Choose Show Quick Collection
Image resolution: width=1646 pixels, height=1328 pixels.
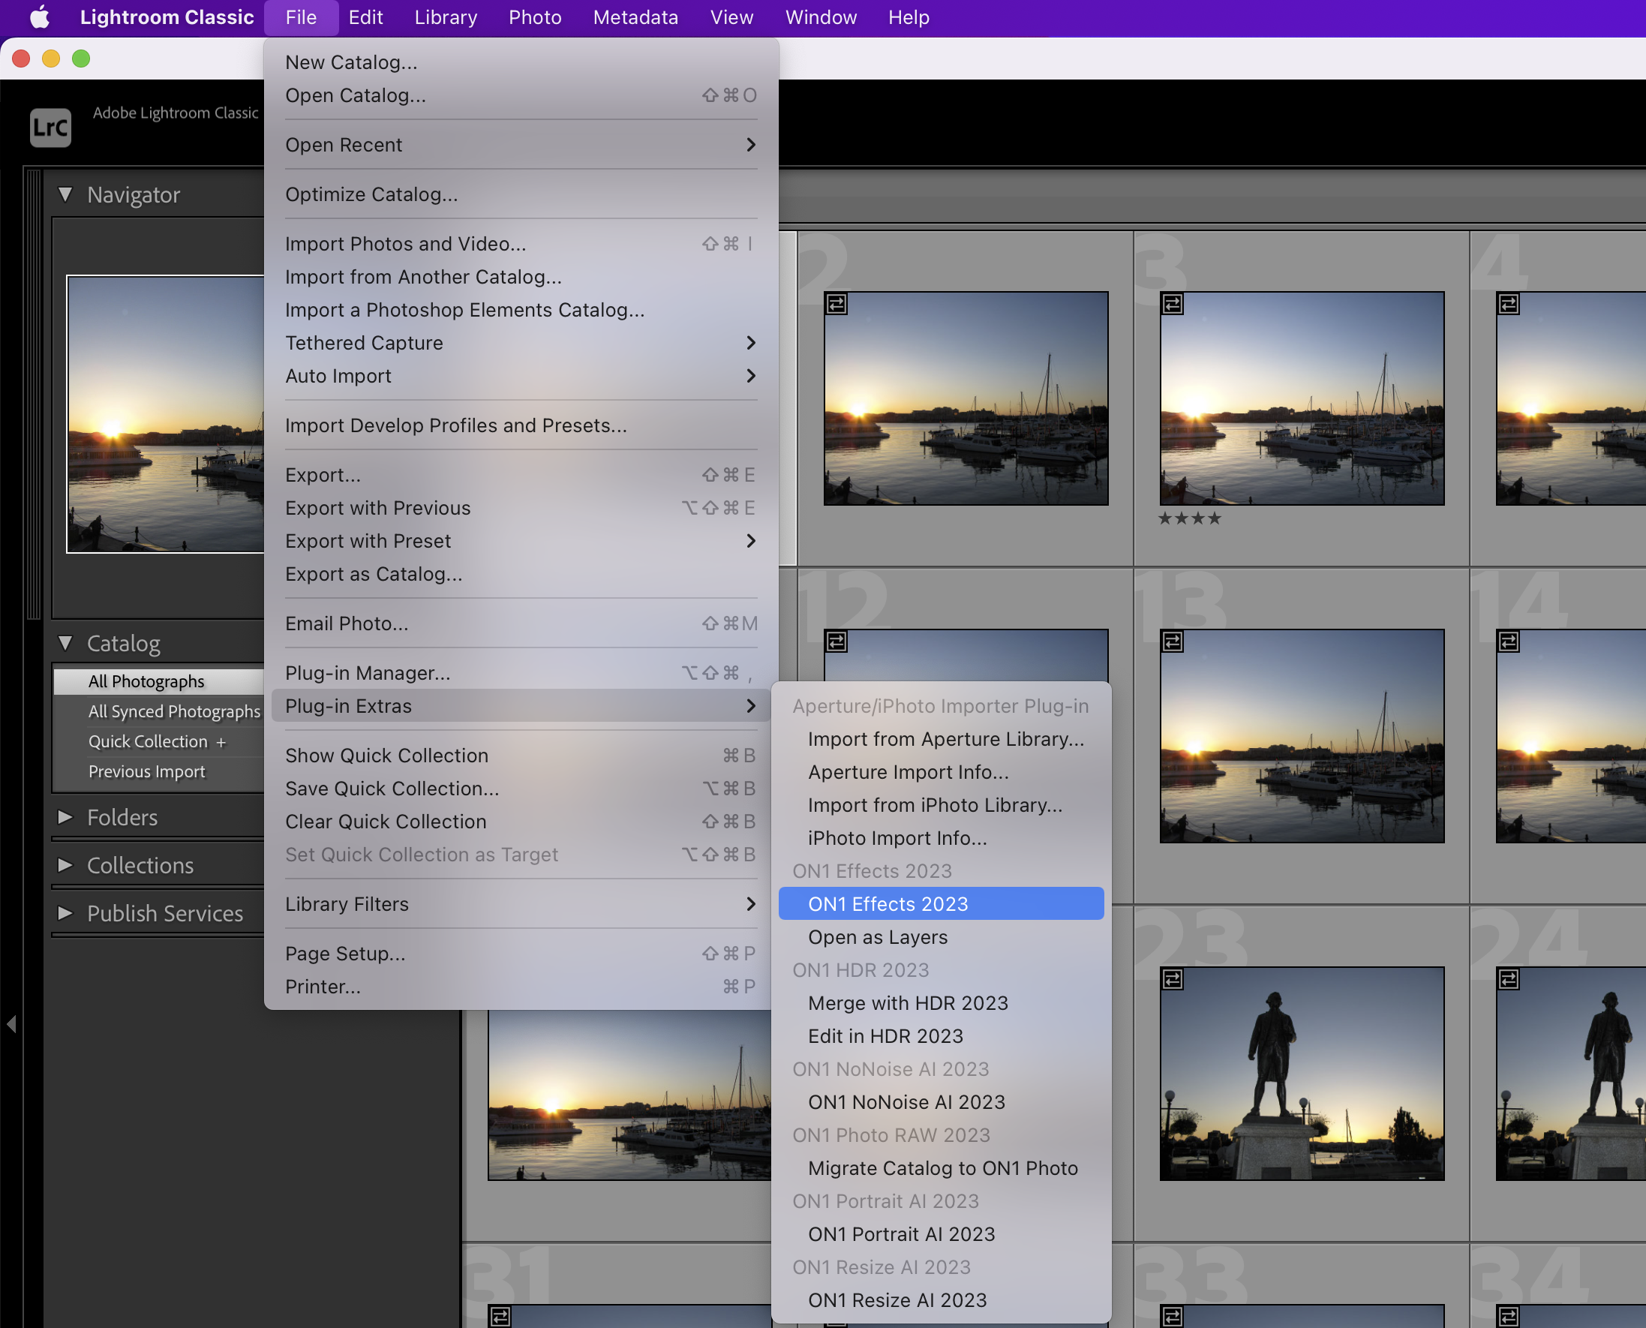tap(521, 756)
